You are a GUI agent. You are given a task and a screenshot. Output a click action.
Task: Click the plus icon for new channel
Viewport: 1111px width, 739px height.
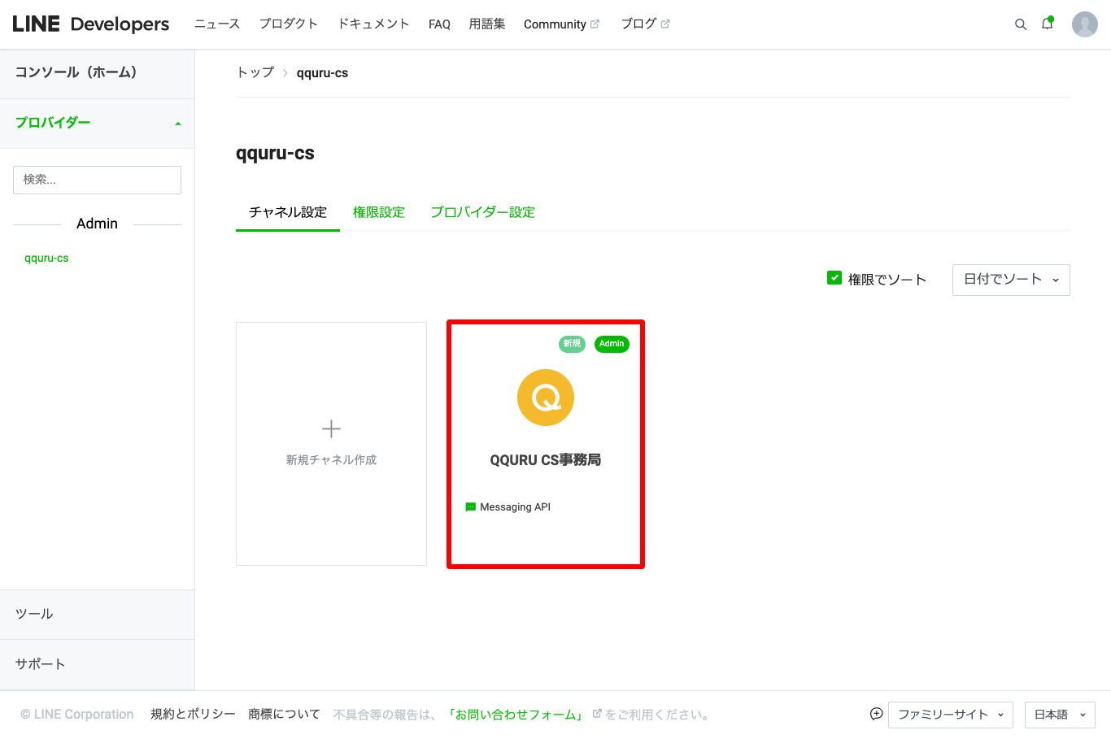pyautogui.click(x=331, y=428)
